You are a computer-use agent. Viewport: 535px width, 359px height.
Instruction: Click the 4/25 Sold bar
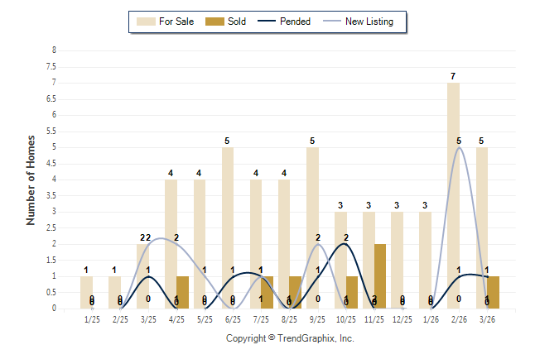coord(182,293)
